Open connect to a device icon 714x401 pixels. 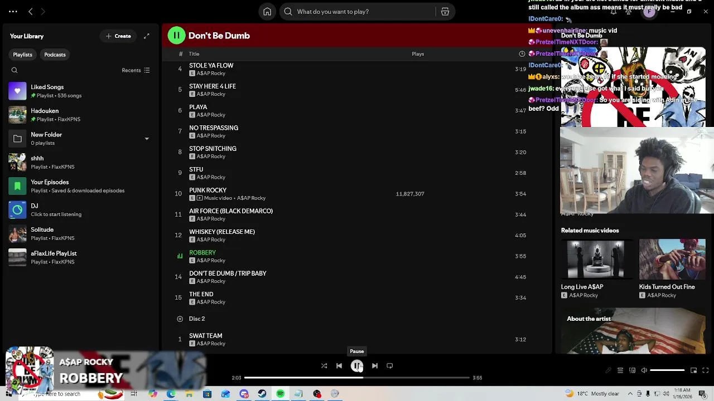click(x=632, y=370)
